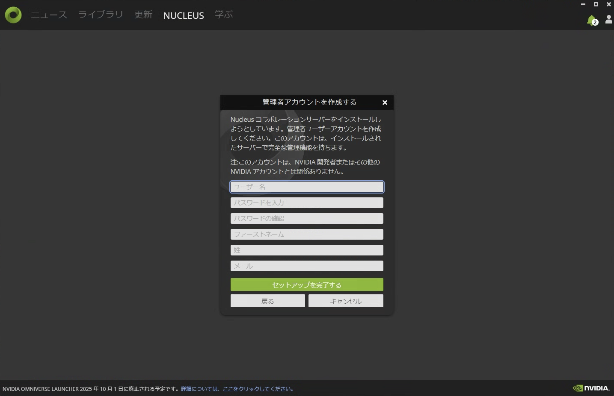Image resolution: width=614 pixels, height=396 pixels.
Task: Select the パスワードの確認 field
Action: pos(307,218)
